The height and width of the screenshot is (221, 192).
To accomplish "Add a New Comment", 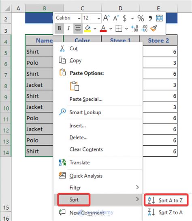I will coord(98,212).
